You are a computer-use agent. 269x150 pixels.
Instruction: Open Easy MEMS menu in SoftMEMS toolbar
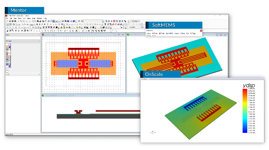click(x=170, y=33)
